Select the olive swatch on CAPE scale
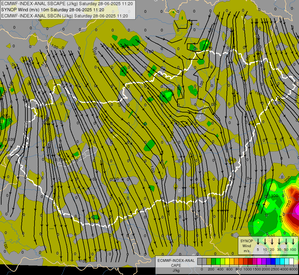The width and height of the screenshot is (299, 275). point(209,261)
